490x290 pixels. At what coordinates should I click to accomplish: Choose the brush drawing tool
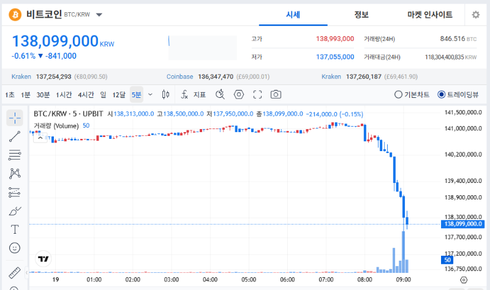pos(15,211)
